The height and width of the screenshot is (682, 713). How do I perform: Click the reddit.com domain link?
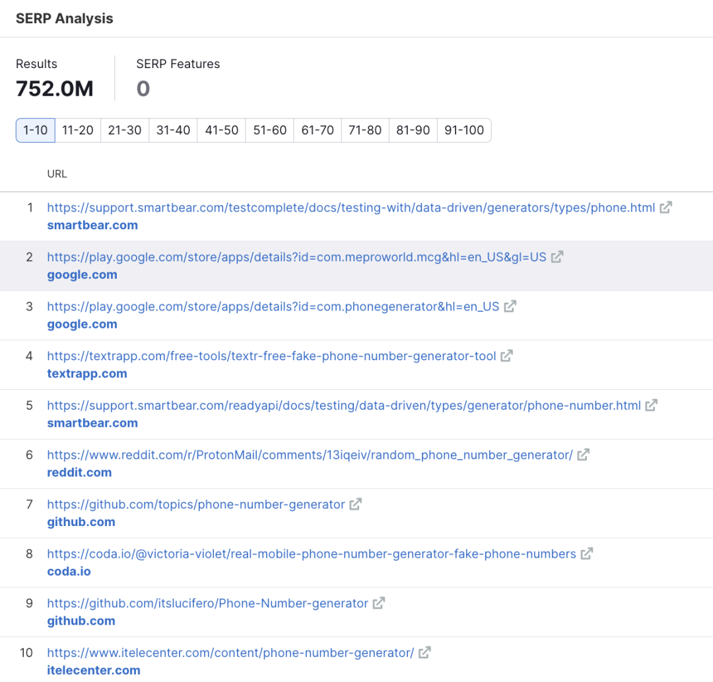pyautogui.click(x=79, y=473)
